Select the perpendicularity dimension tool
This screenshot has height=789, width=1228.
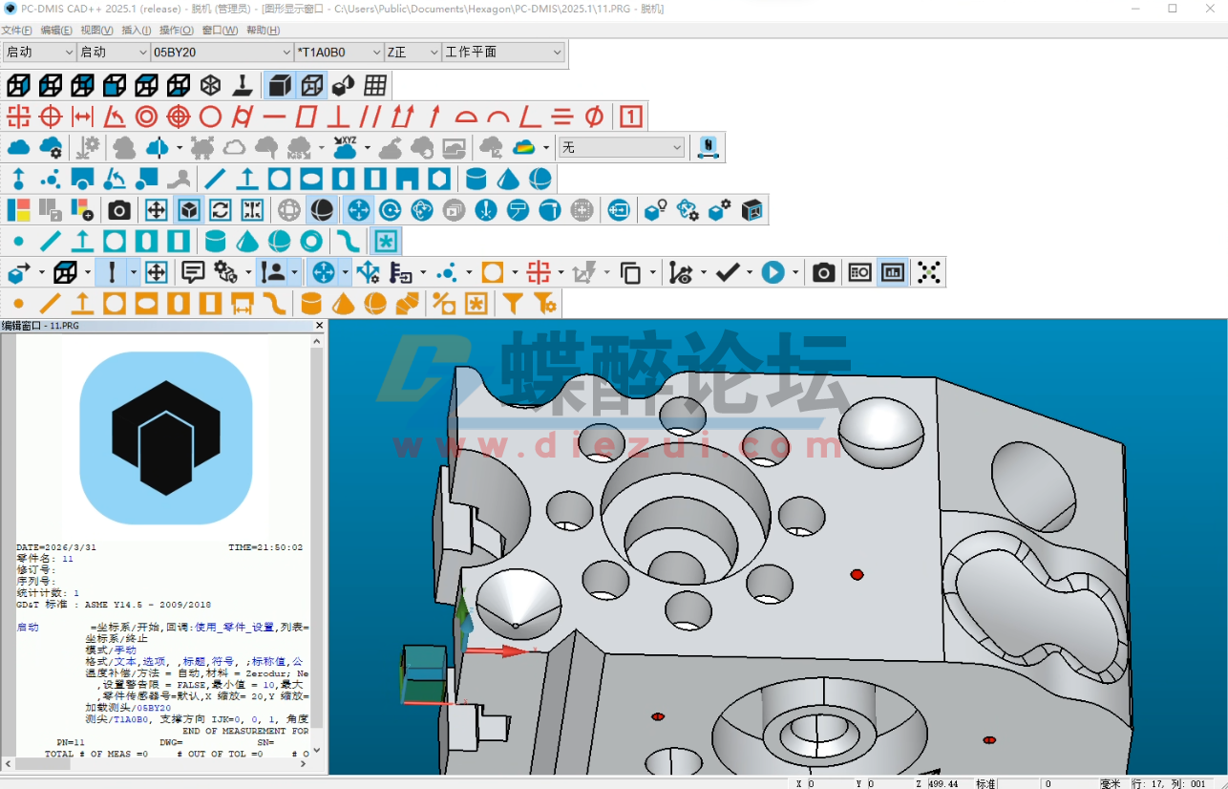tap(339, 117)
